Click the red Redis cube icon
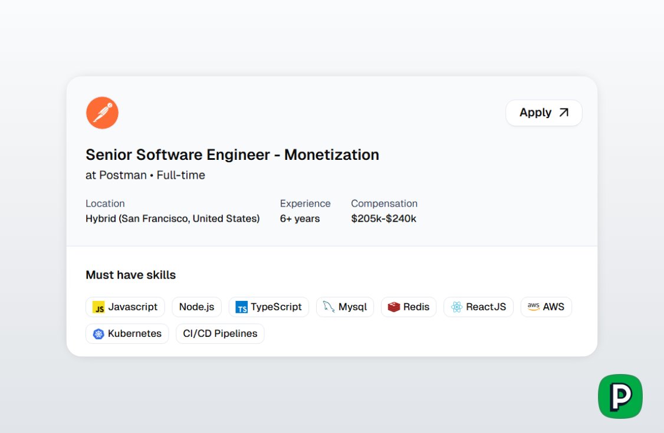Image resolution: width=664 pixels, height=433 pixels. click(x=394, y=307)
